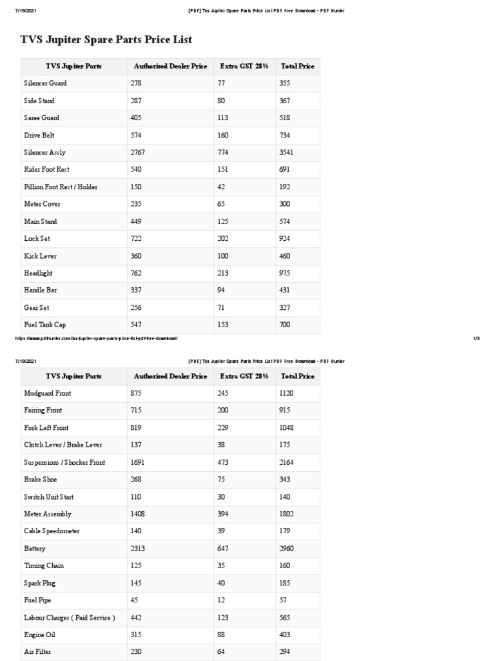
Task: Click the Engine Oil part name
Action: coord(39,635)
